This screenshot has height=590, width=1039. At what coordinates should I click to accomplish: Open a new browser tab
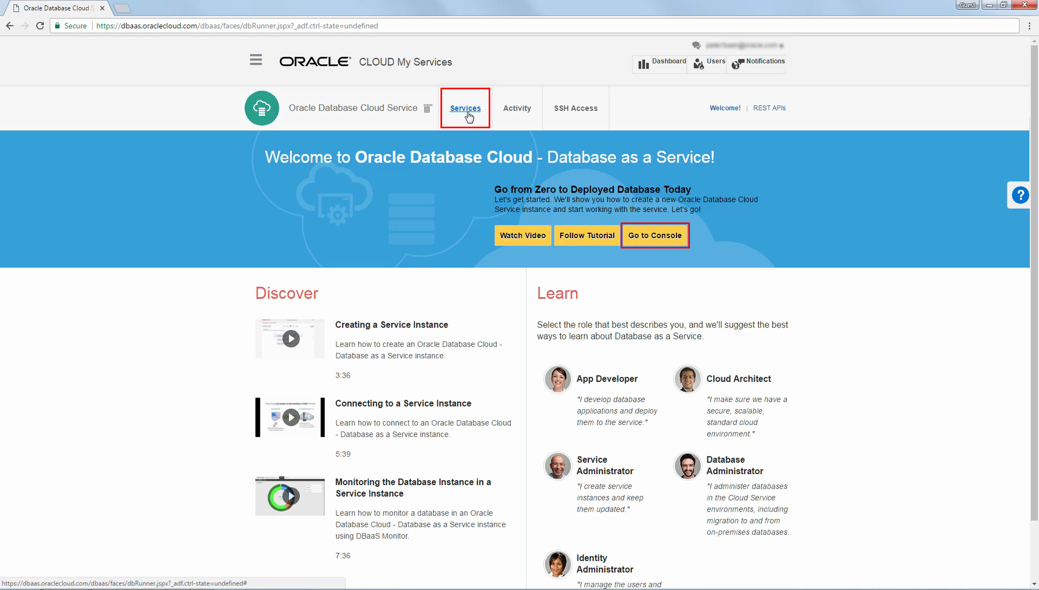tap(122, 8)
